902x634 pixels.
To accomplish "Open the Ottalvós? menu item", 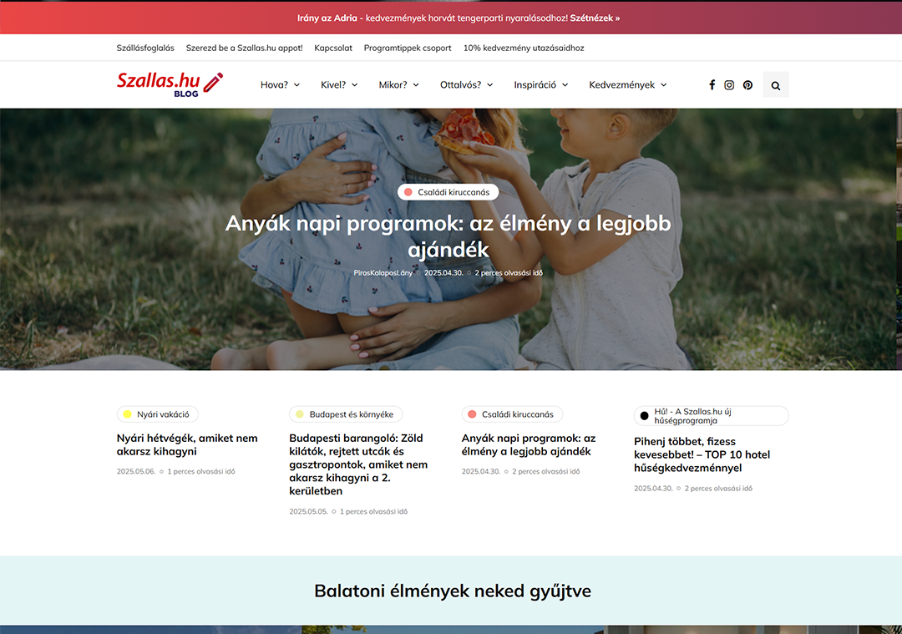I will pyautogui.click(x=461, y=84).
